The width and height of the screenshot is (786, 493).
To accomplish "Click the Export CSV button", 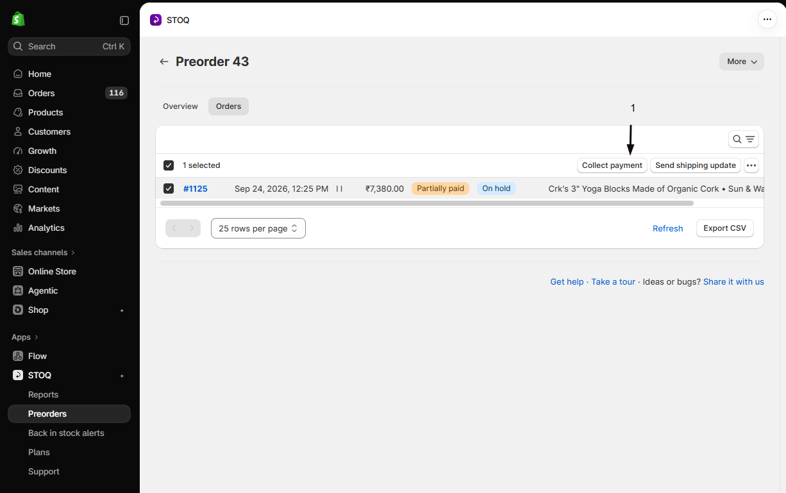I will 725,228.
